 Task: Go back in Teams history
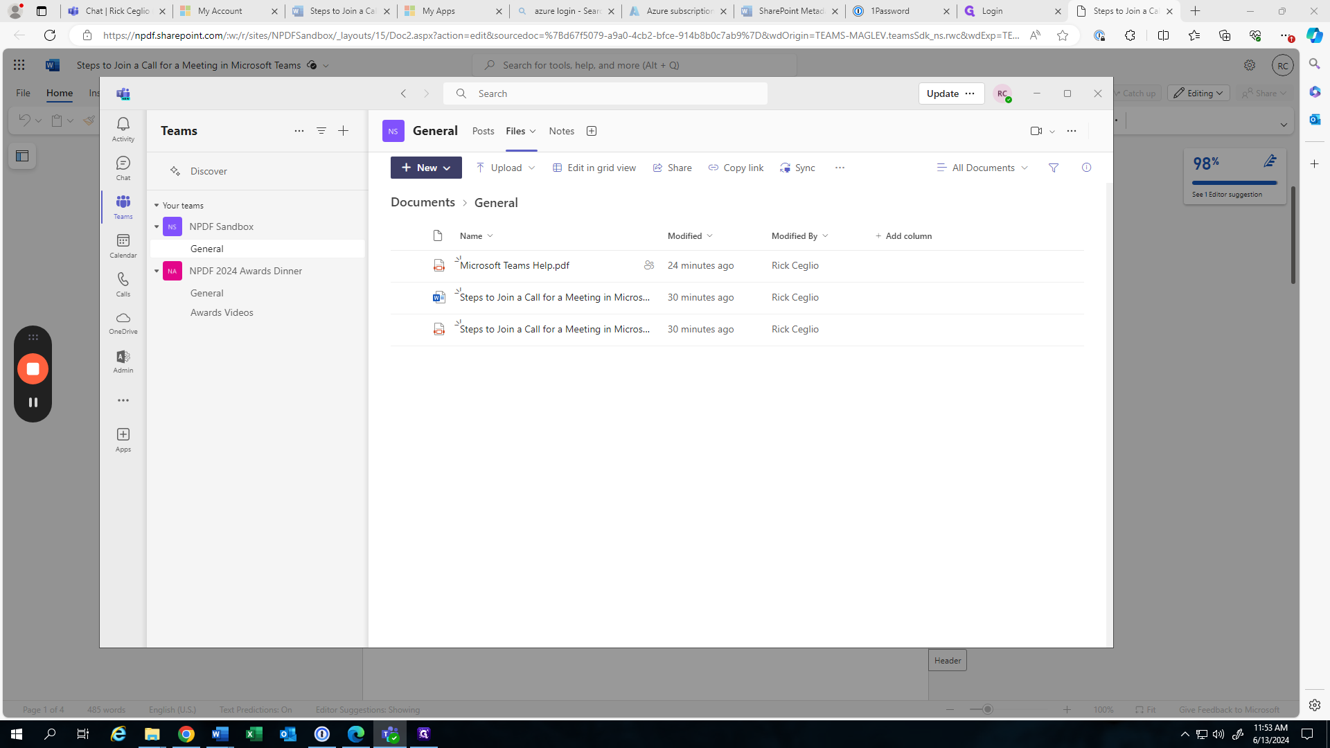coord(403,93)
